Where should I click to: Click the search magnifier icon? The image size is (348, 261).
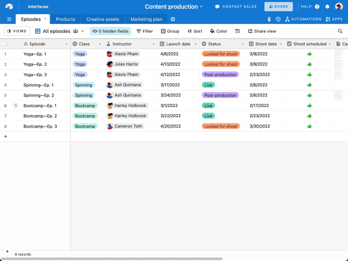(340, 31)
